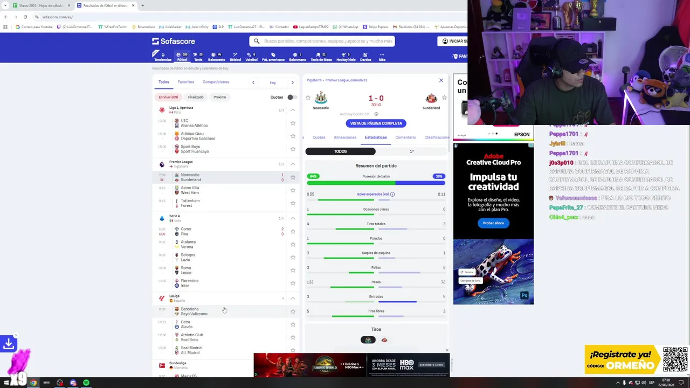Click the Goles esperados info icon
Screen dimensions: 690x388
(392, 194)
